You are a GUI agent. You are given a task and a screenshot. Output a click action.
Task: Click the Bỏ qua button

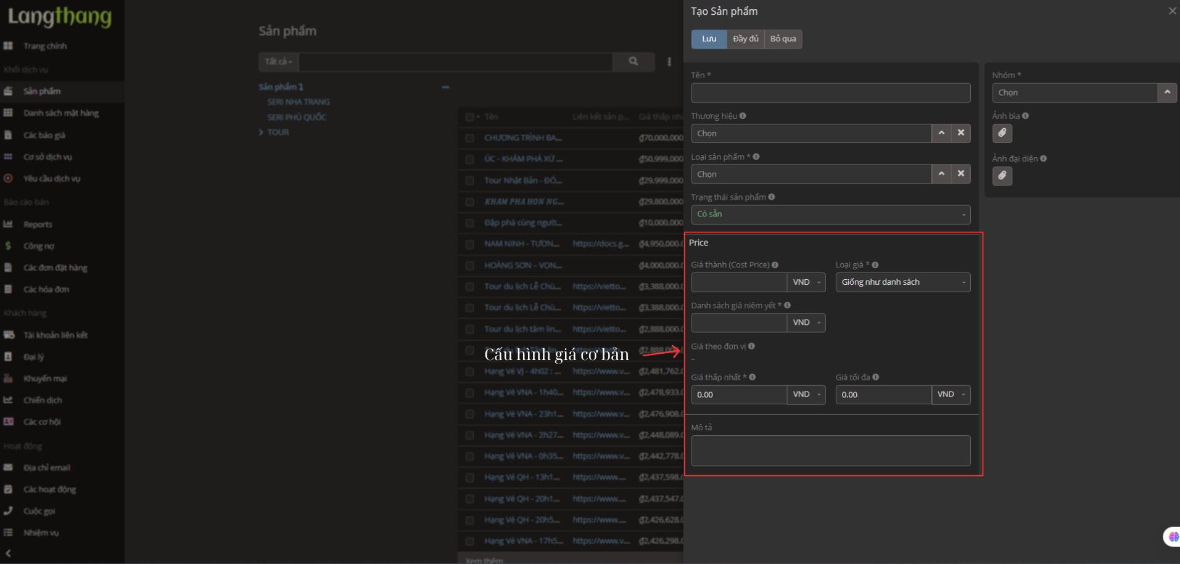[783, 39]
